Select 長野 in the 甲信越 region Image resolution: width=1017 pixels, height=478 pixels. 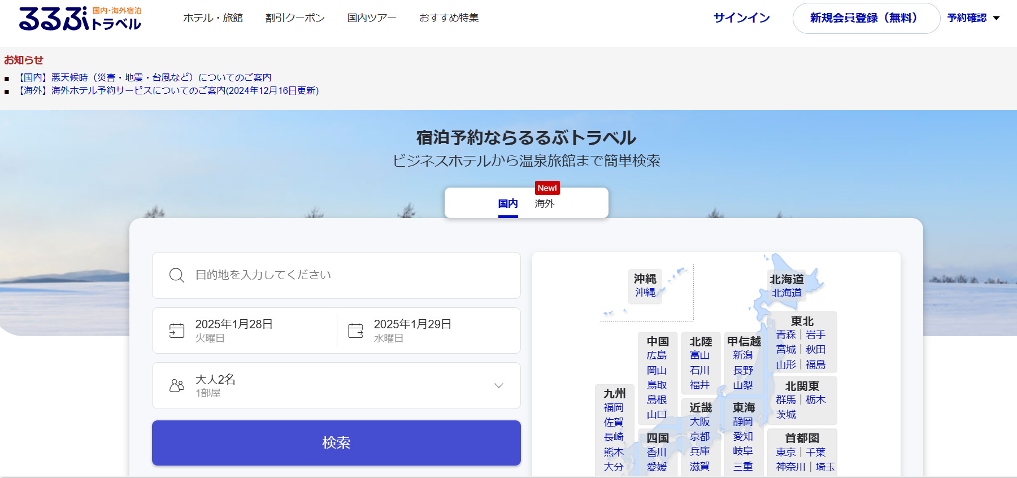[x=743, y=371]
